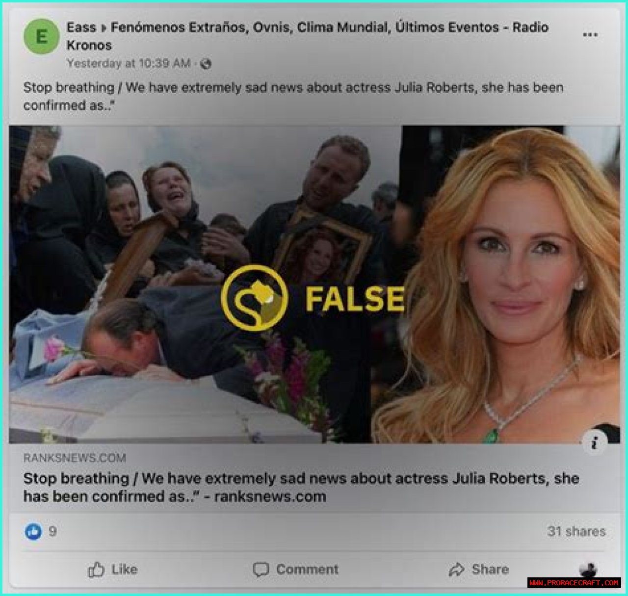Open the RANKSNEWS.COM source domain link
This screenshot has width=628, height=596.
pos(75,458)
